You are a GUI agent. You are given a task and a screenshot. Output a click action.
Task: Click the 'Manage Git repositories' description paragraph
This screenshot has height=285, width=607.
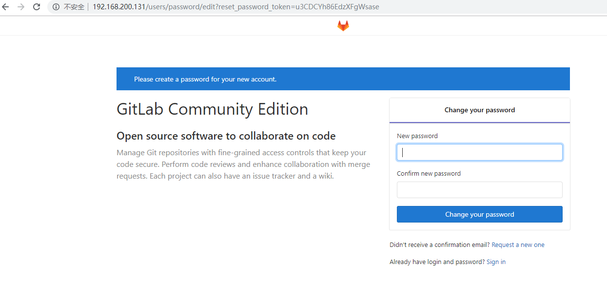pos(243,164)
